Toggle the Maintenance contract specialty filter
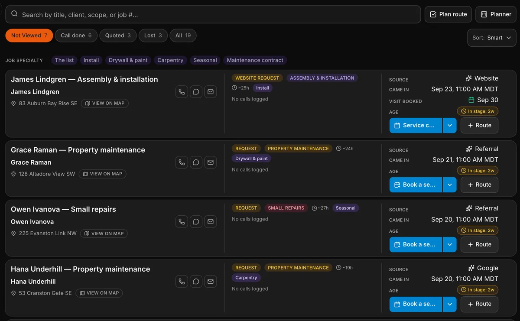The width and height of the screenshot is (520, 321). tap(255, 60)
